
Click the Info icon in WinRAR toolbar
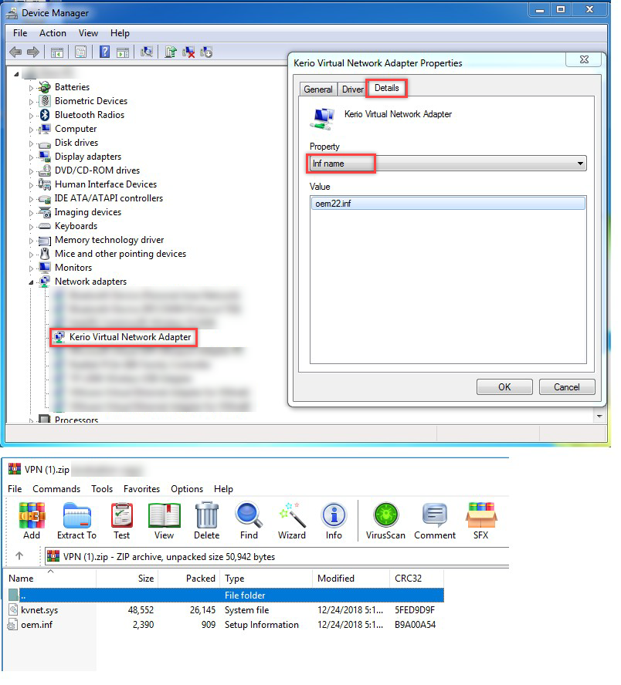334,521
